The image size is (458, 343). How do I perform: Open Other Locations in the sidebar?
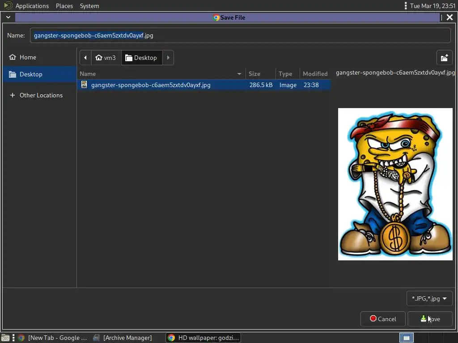point(39,95)
